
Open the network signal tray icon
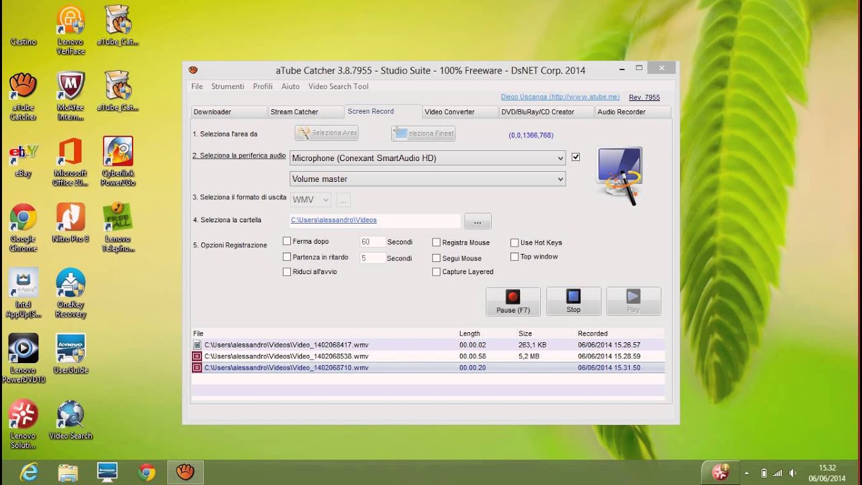click(778, 473)
